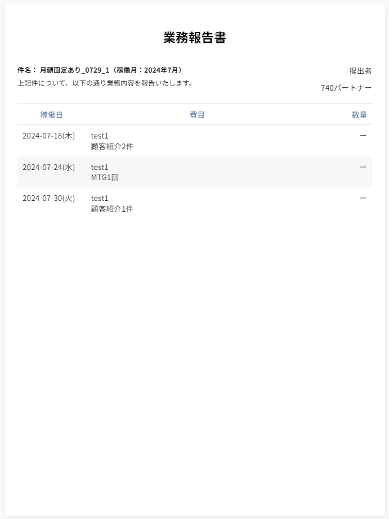Click the 費目 column header
This screenshot has width=389, height=519.
click(x=197, y=115)
